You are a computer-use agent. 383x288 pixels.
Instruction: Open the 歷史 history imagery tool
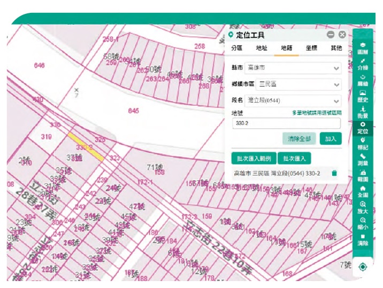coord(363,96)
